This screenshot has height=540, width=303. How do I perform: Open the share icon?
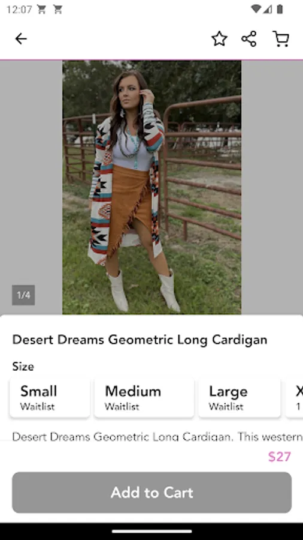point(249,38)
